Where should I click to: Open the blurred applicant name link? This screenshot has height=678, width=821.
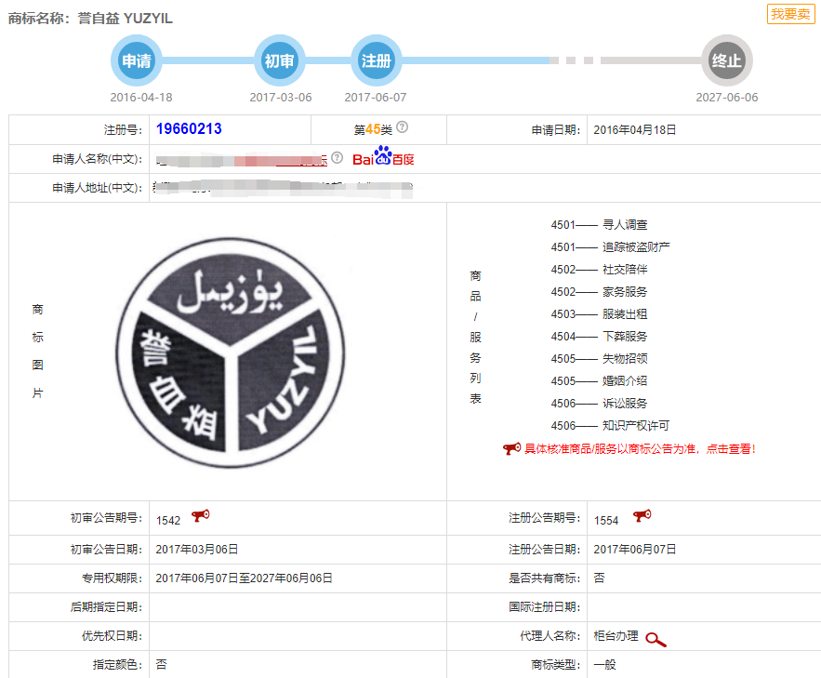[242, 160]
